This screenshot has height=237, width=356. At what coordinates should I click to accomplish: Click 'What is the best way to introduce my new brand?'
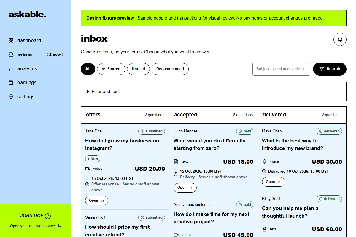click(x=293, y=145)
